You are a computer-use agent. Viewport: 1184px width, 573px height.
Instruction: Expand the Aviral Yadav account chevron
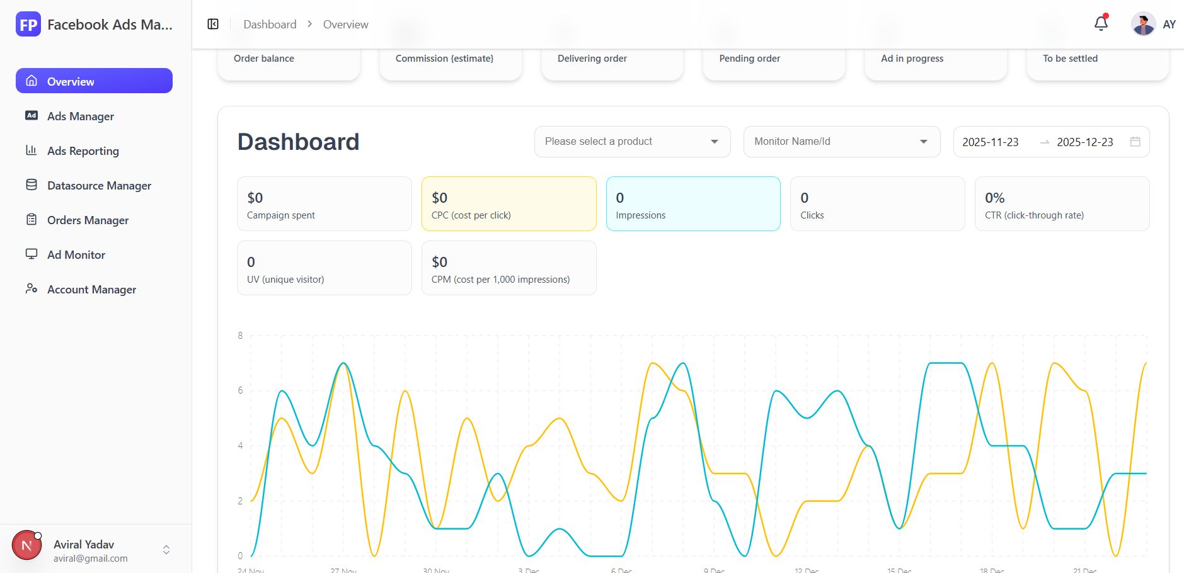pyautogui.click(x=166, y=549)
